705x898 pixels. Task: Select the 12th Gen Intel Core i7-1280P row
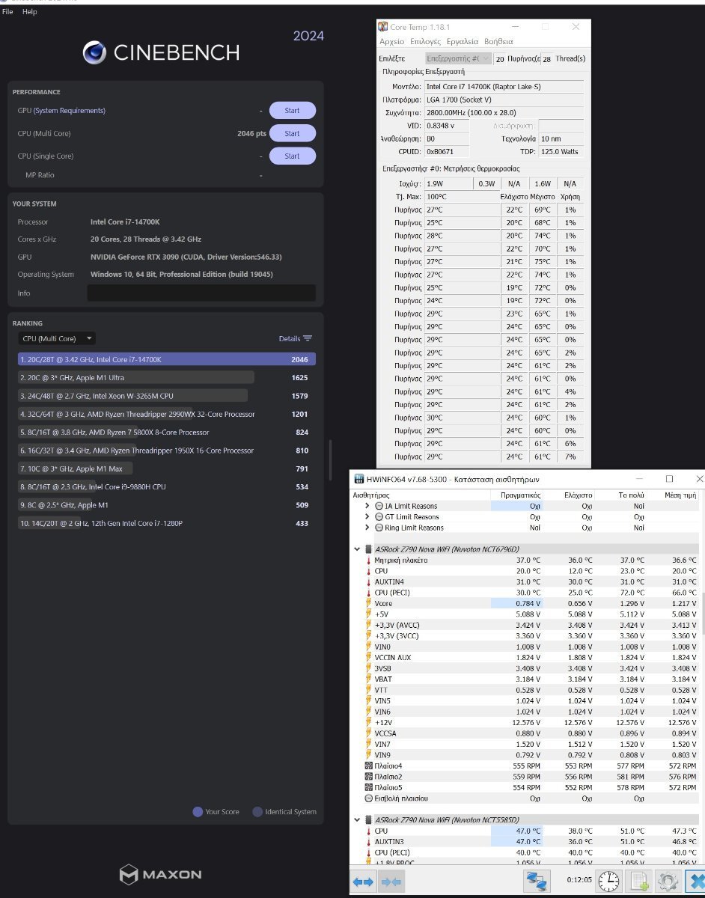[167, 523]
